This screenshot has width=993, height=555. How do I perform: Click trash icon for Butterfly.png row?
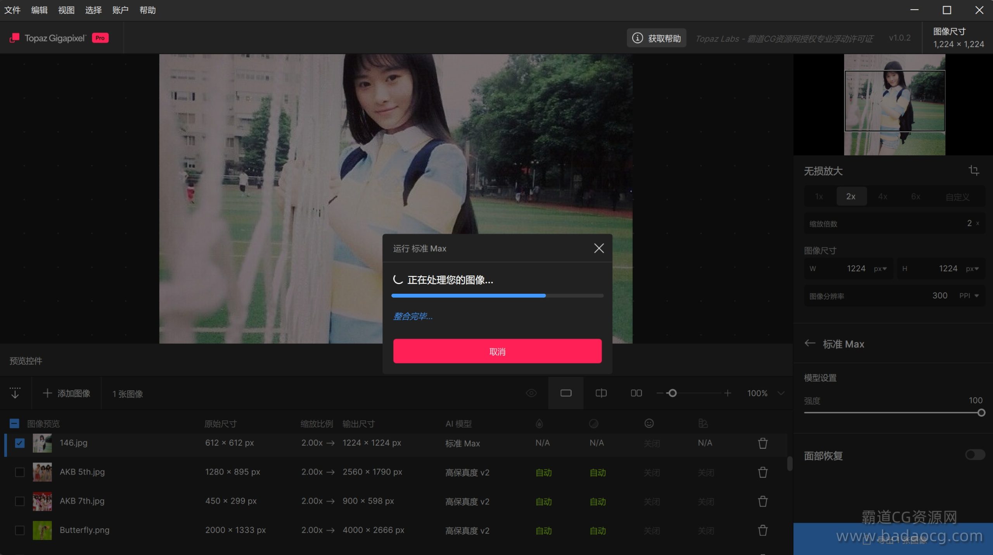click(x=763, y=530)
